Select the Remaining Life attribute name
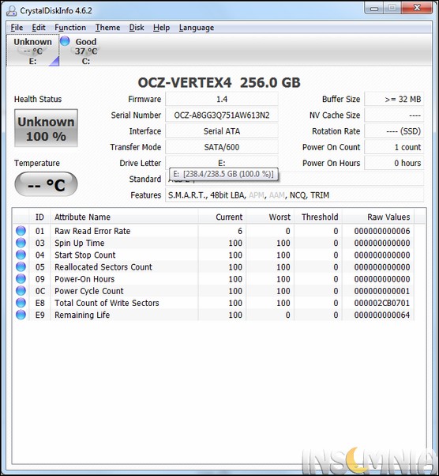Screen dimensions: 439x476 pyautogui.click(x=82, y=315)
